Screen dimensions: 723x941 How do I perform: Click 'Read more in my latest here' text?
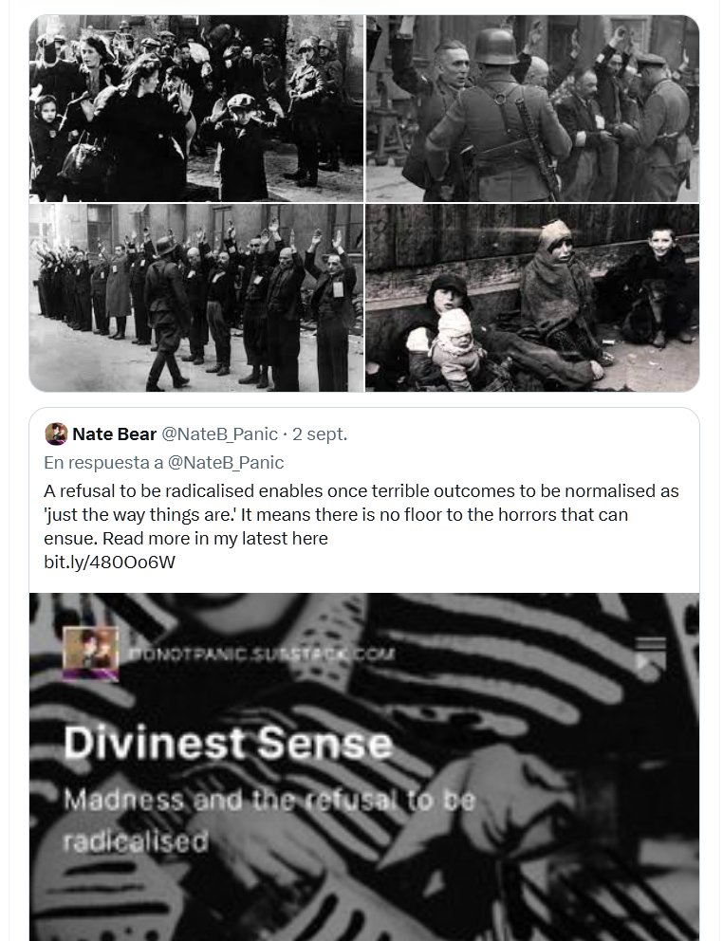coord(215,539)
